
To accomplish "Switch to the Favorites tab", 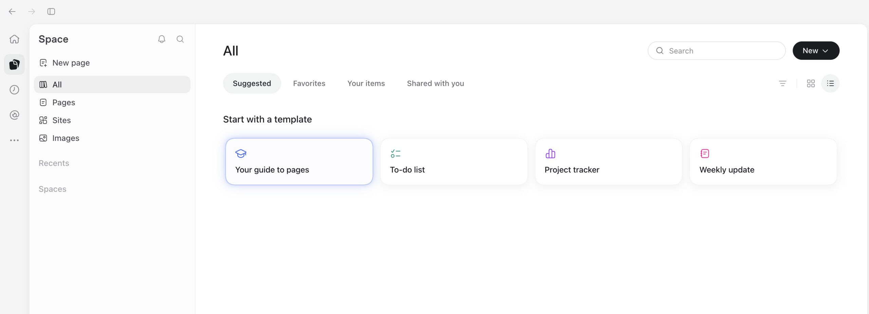I will click(309, 84).
